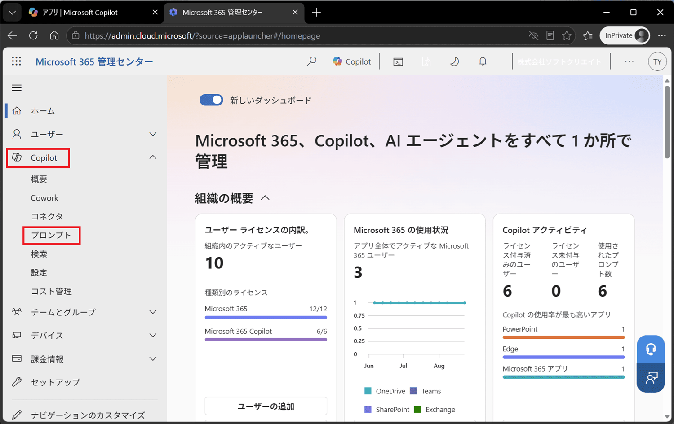Toggle the 新しいダッシュボード switch
Screen dimensions: 674x424
tap(211, 100)
